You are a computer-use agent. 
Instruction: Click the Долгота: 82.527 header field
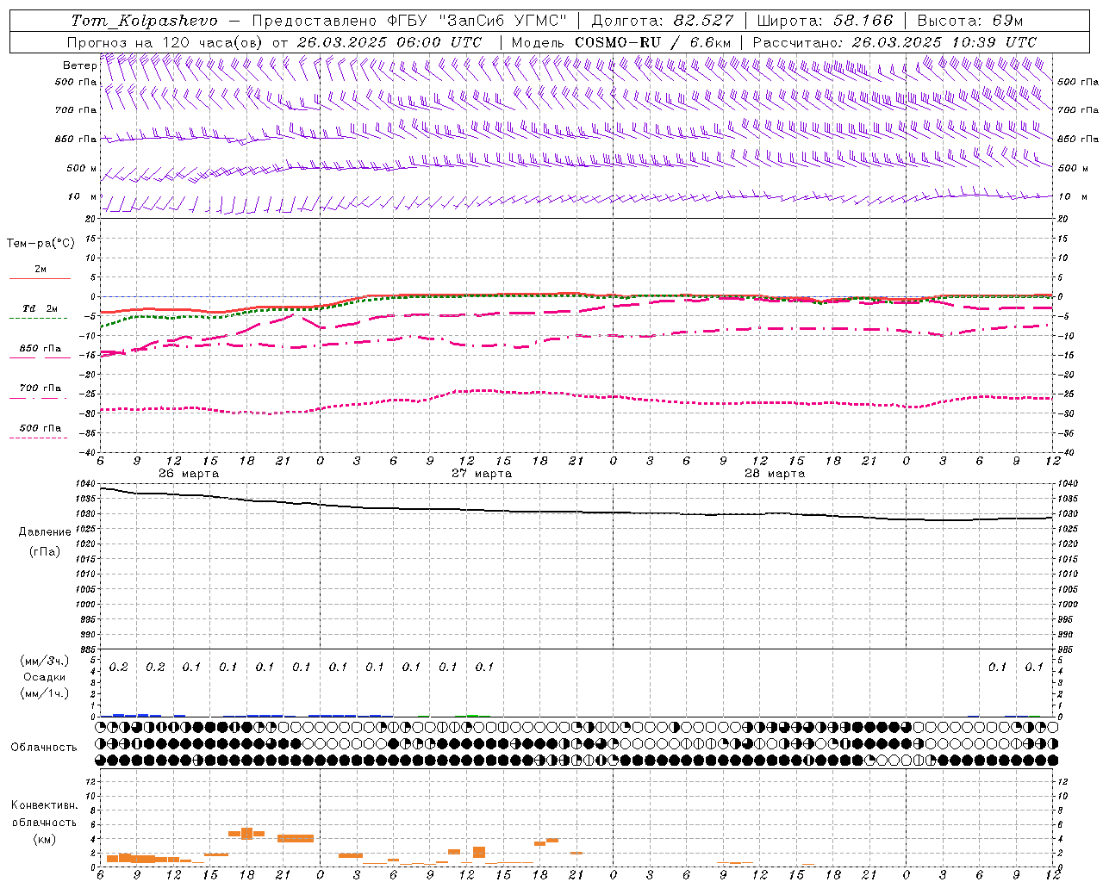tap(663, 21)
